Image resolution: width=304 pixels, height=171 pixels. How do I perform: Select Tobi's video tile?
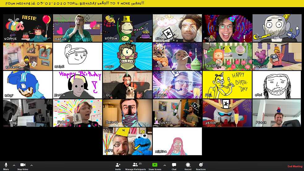(28, 113)
